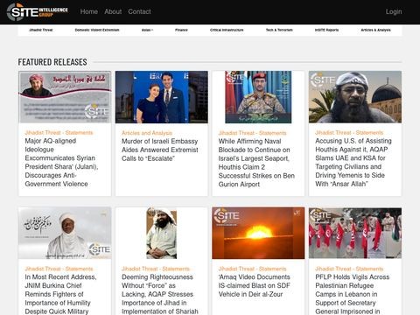
Task: Open the 'Amaq Video Documents blast headline
Action: coord(255,285)
